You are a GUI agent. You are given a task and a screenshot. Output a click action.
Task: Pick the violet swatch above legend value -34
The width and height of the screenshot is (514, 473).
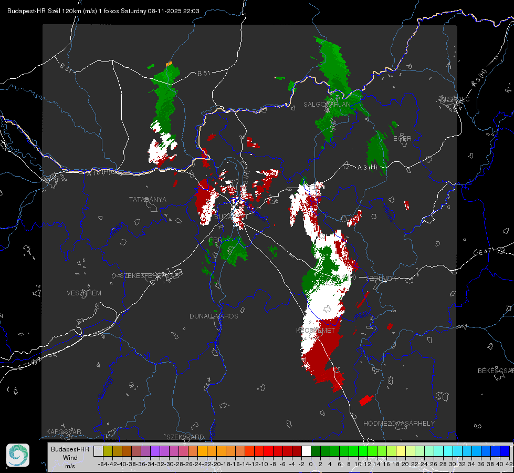(x=155, y=451)
